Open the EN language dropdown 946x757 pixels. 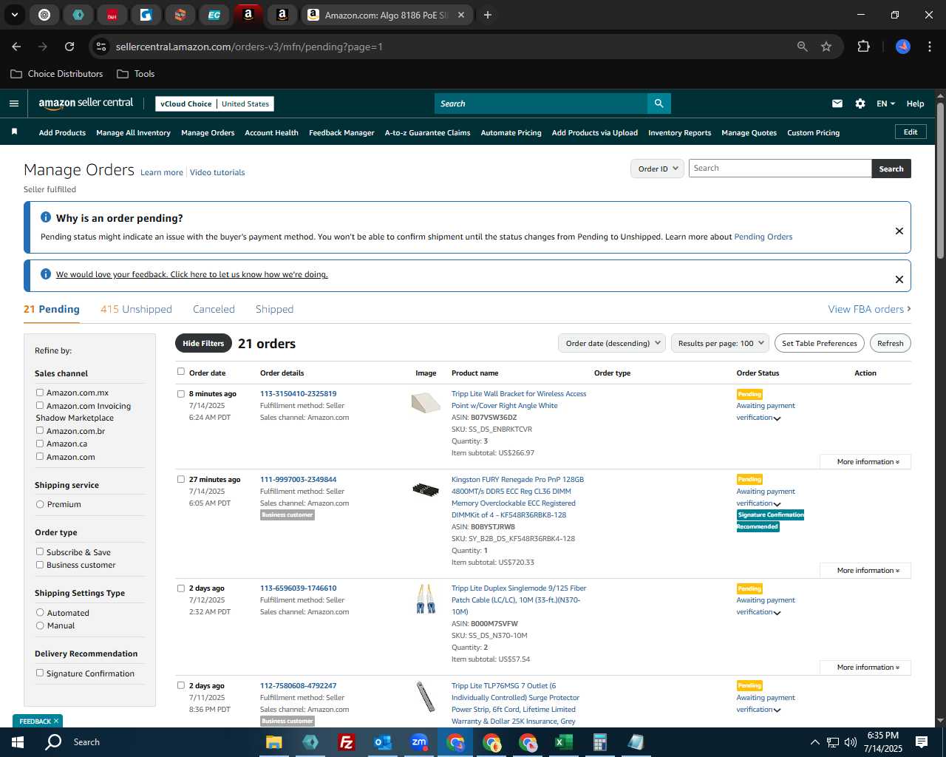coord(885,103)
